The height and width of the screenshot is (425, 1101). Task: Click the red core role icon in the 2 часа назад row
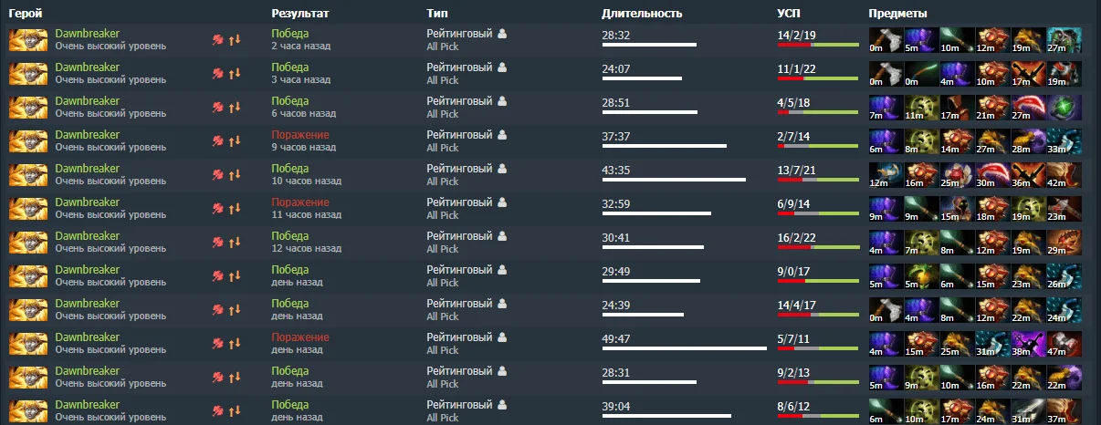pyautogui.click(x=218, y=40)
